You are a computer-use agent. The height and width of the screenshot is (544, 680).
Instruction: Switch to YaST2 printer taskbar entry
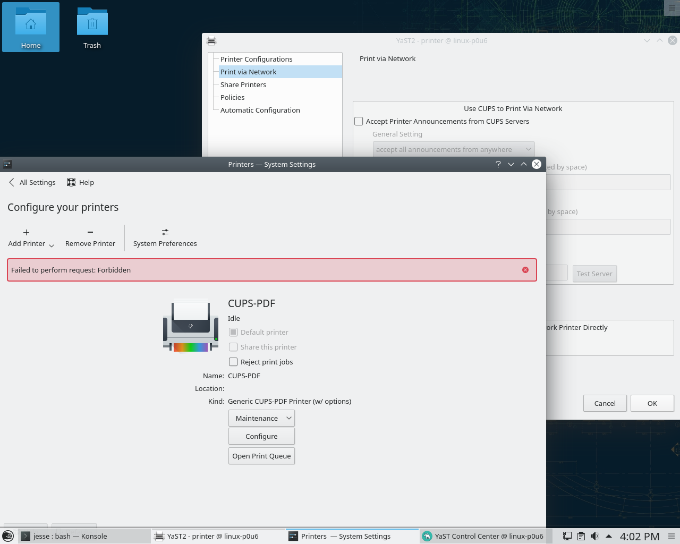(x=218, y=536)
